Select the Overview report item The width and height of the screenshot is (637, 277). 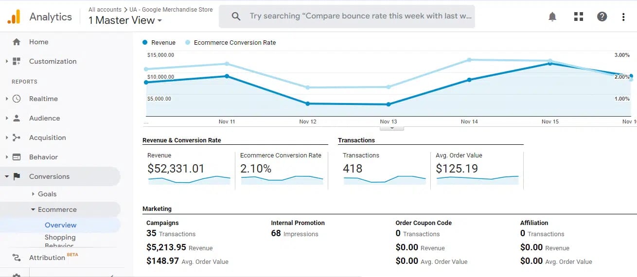[x=60, y=225]
